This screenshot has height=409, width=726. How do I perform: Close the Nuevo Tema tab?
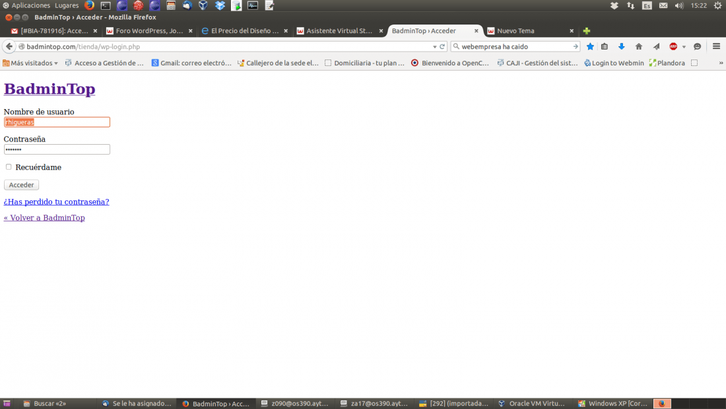point(572,31)
